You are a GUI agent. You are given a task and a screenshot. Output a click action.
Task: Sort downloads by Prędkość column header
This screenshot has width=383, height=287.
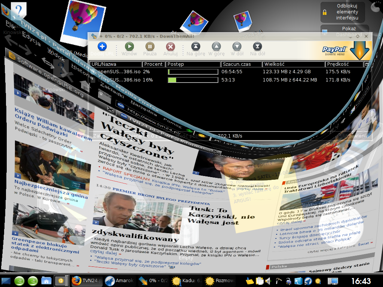(x=344, y=64)
